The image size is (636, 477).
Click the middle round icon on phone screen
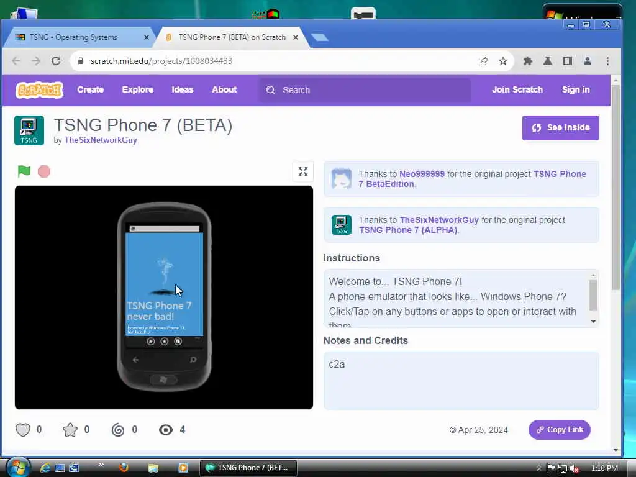(164, 342)
